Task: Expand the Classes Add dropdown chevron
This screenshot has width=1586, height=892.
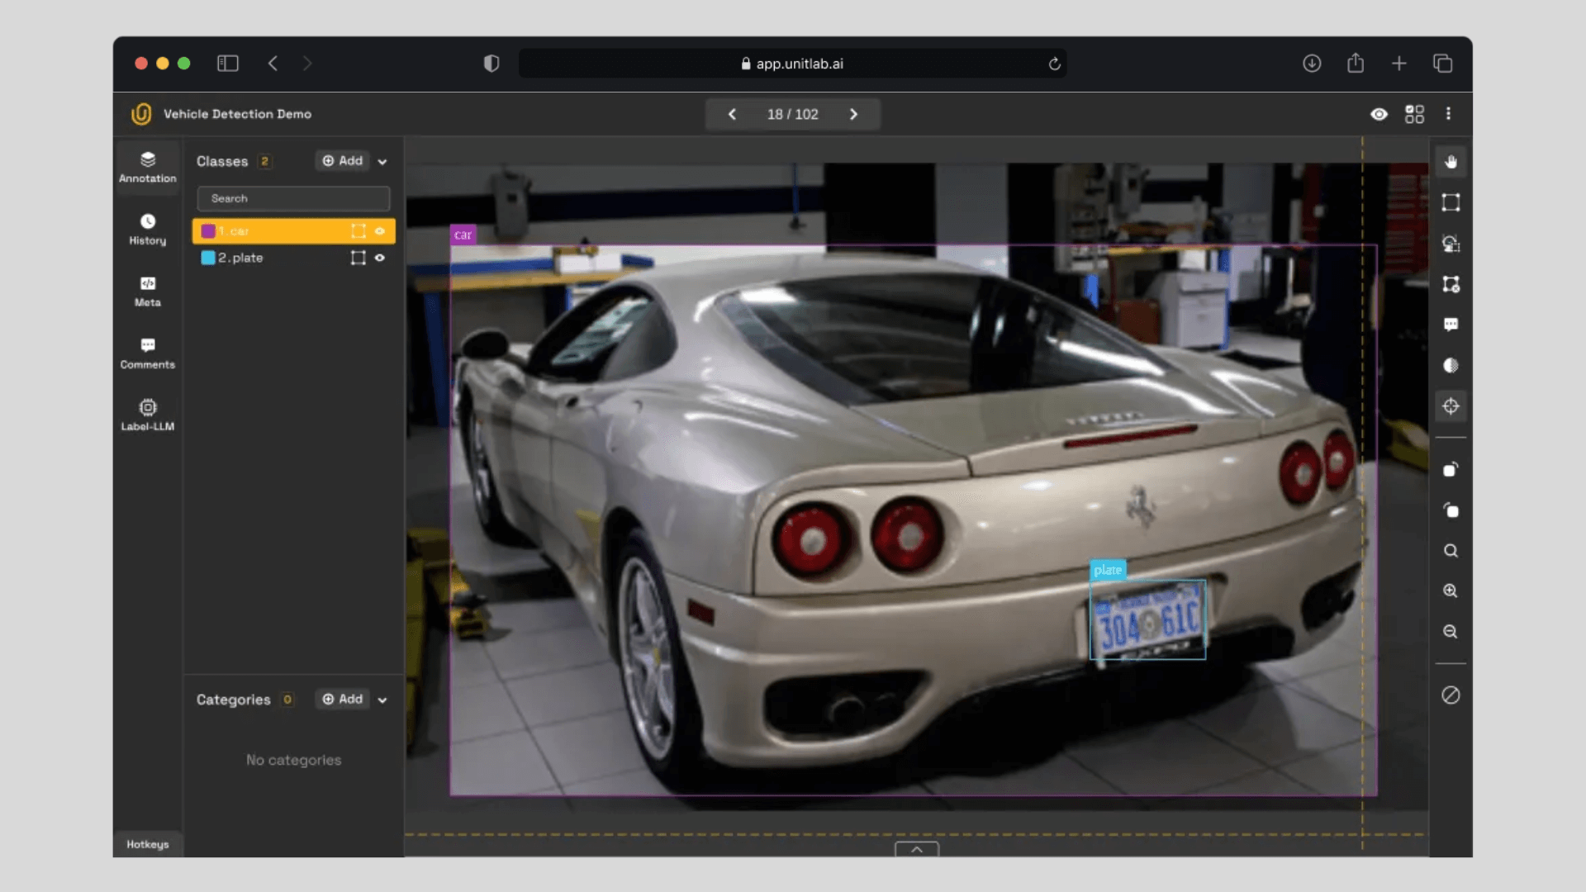Action: click(382, 162)
